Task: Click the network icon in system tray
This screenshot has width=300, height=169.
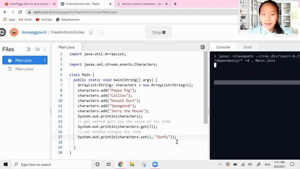Action: [x=243, y=164]
